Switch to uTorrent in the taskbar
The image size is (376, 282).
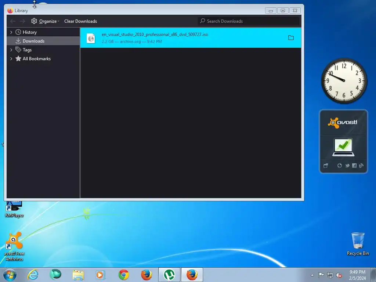click(x=169, y=275)
